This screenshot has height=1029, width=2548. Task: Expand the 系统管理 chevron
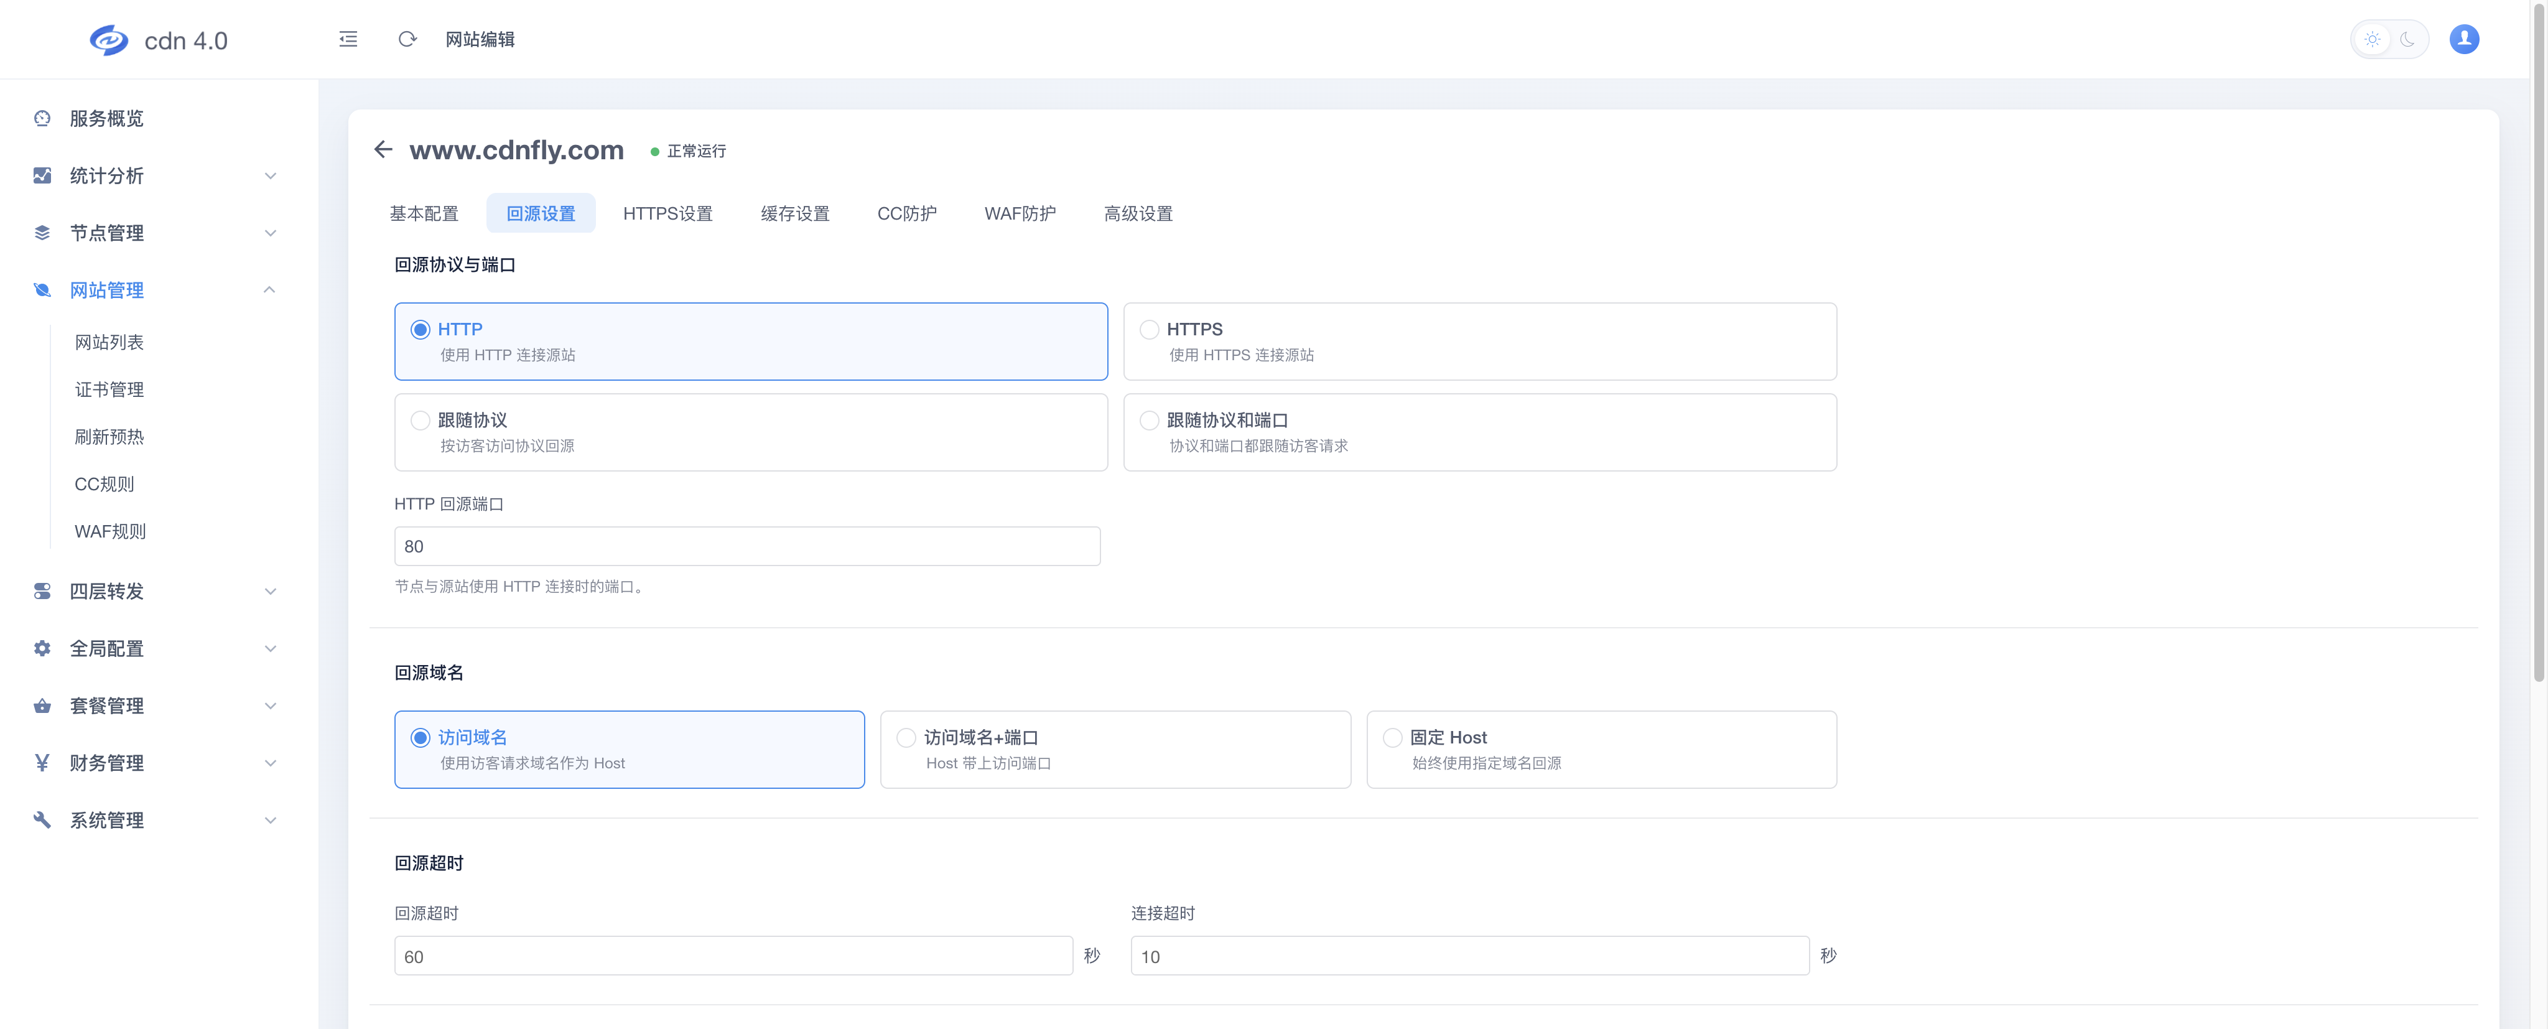[270, 820]
